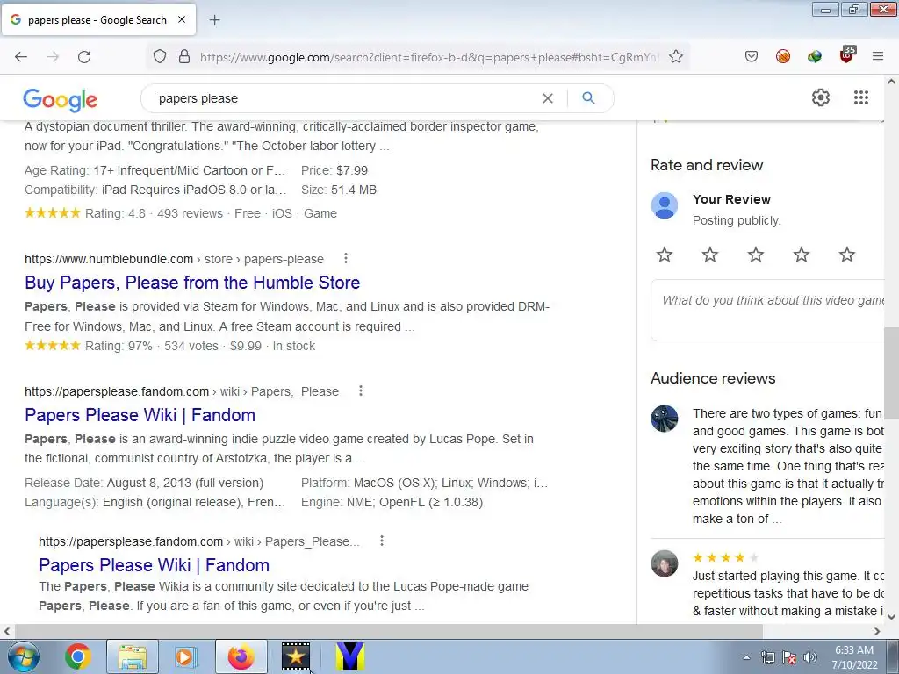Close the papers please Google Search tab
899x674 pixels.
pyautogui.click(x=182, y=19)
